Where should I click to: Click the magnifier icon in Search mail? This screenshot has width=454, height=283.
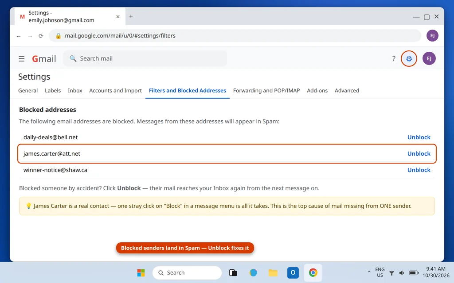point(73,59)
